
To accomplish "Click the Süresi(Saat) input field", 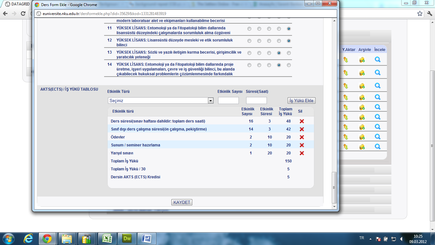I will point(256,100).
